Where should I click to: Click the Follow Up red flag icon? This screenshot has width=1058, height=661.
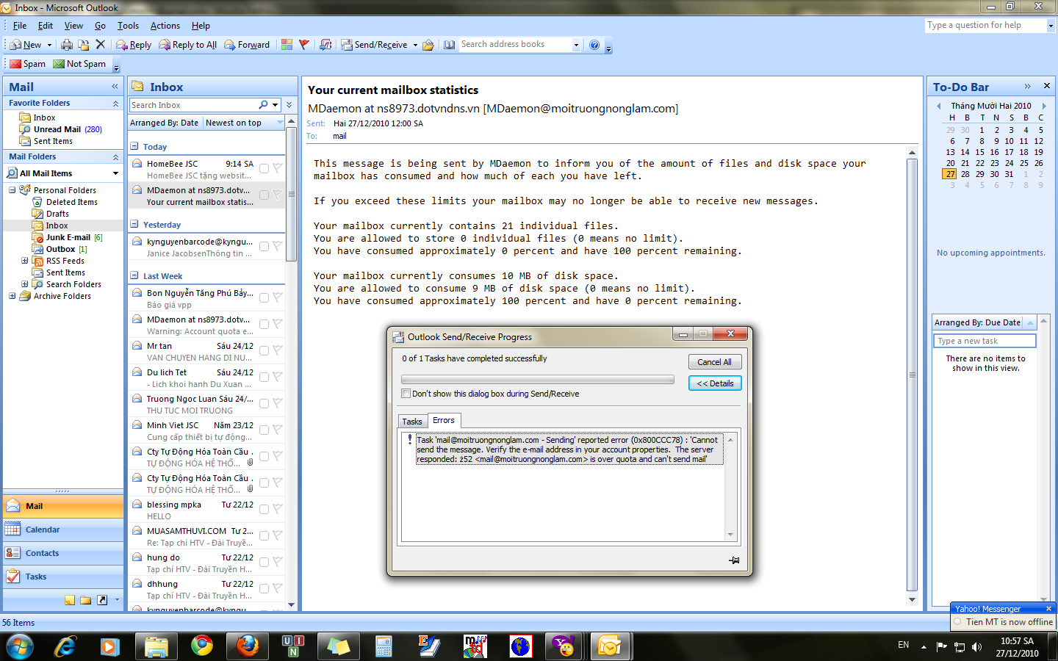tap(303, 45)
